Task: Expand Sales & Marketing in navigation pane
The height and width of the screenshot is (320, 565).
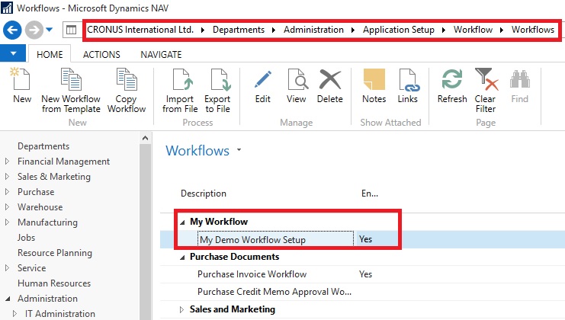Action: (7, 176)
